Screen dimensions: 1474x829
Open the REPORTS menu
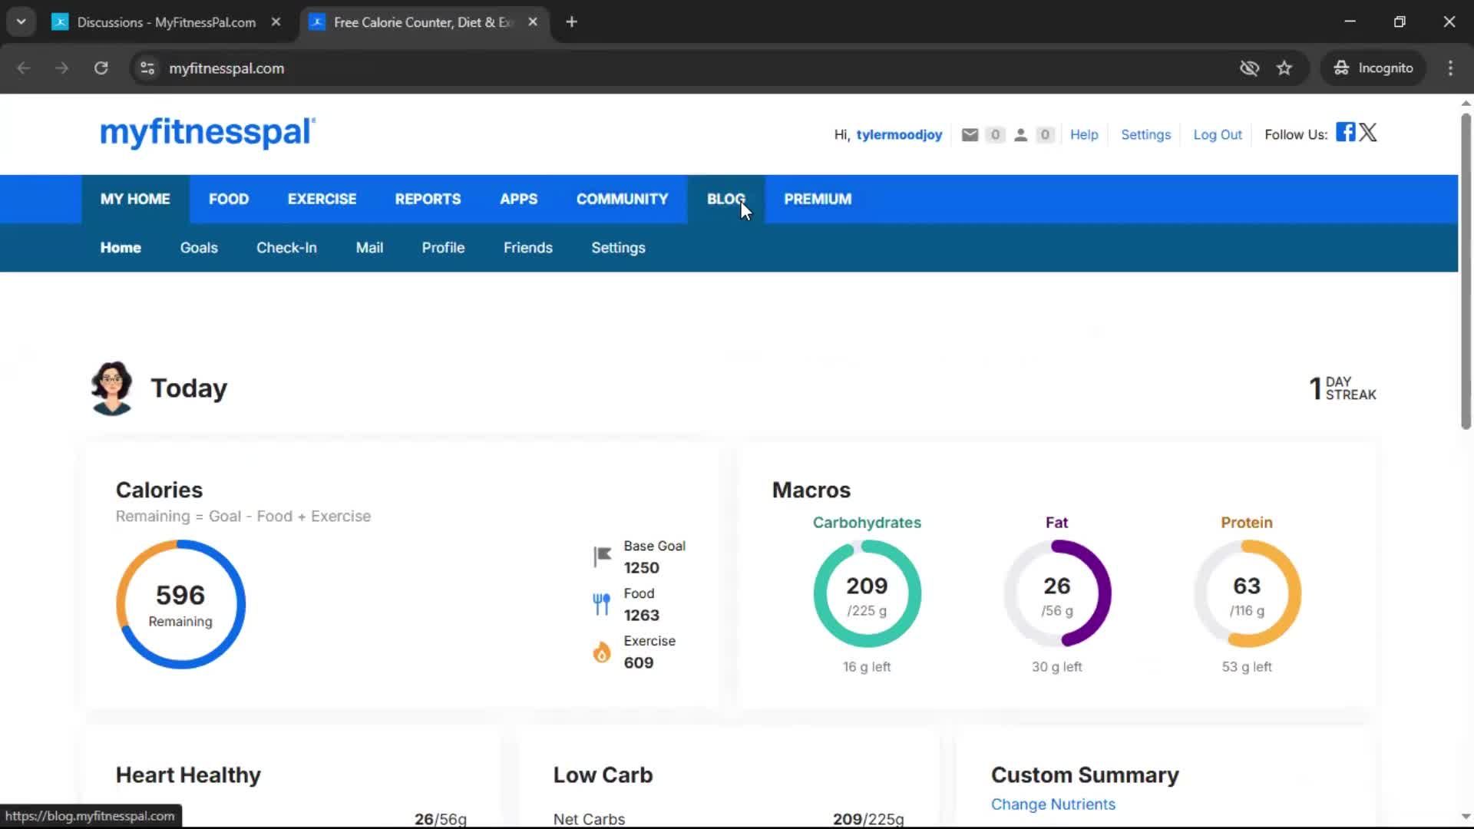[x=428, y=200]
